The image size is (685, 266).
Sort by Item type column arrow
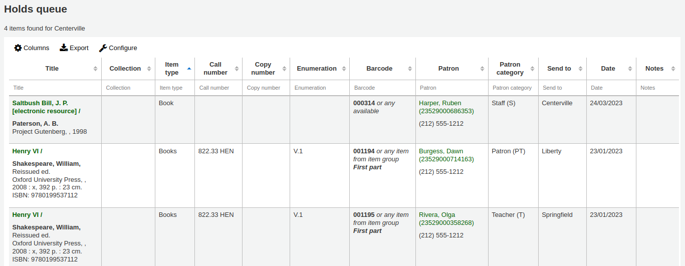pos(189,69)
